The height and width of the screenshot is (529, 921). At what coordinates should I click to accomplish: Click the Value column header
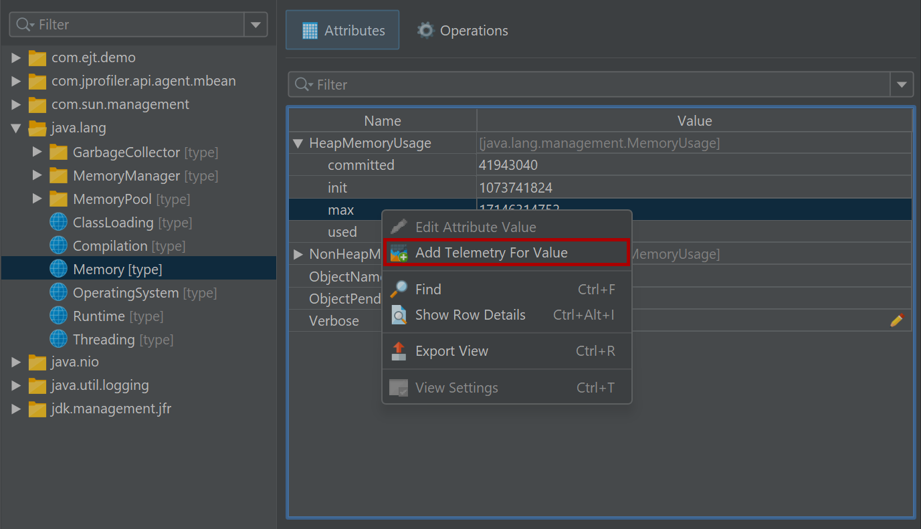pyautogui.click(x=694, y=121)
